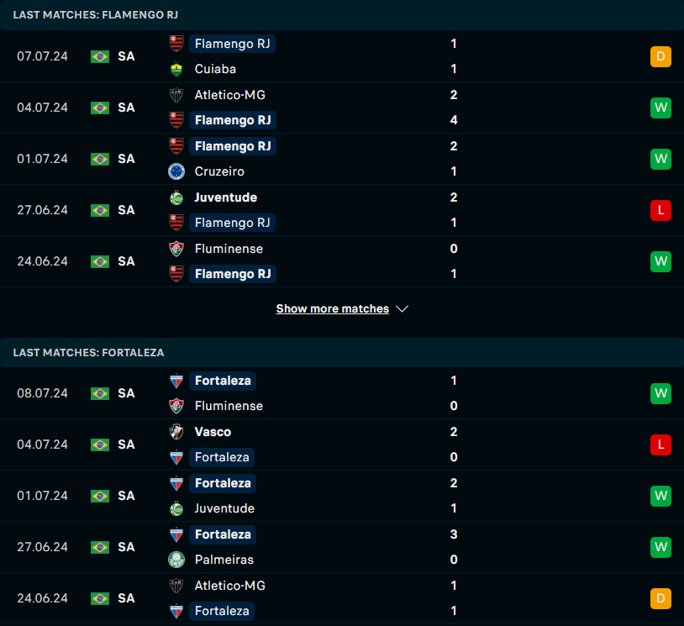Click the Show more matches link
The width and height of the screenshot is (684, 626).
pos(333,309)
